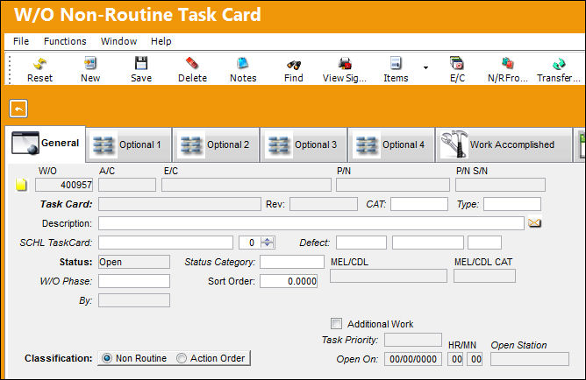Click the Status Category input field

coord(292,262)
